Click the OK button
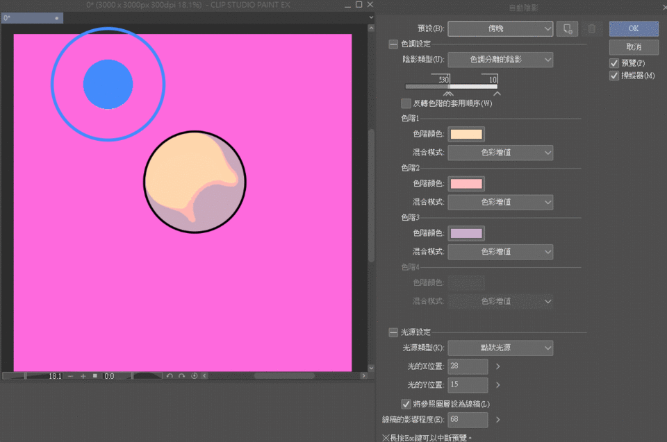The width and height of the screenshot is (667, 442). coord(634,29)
